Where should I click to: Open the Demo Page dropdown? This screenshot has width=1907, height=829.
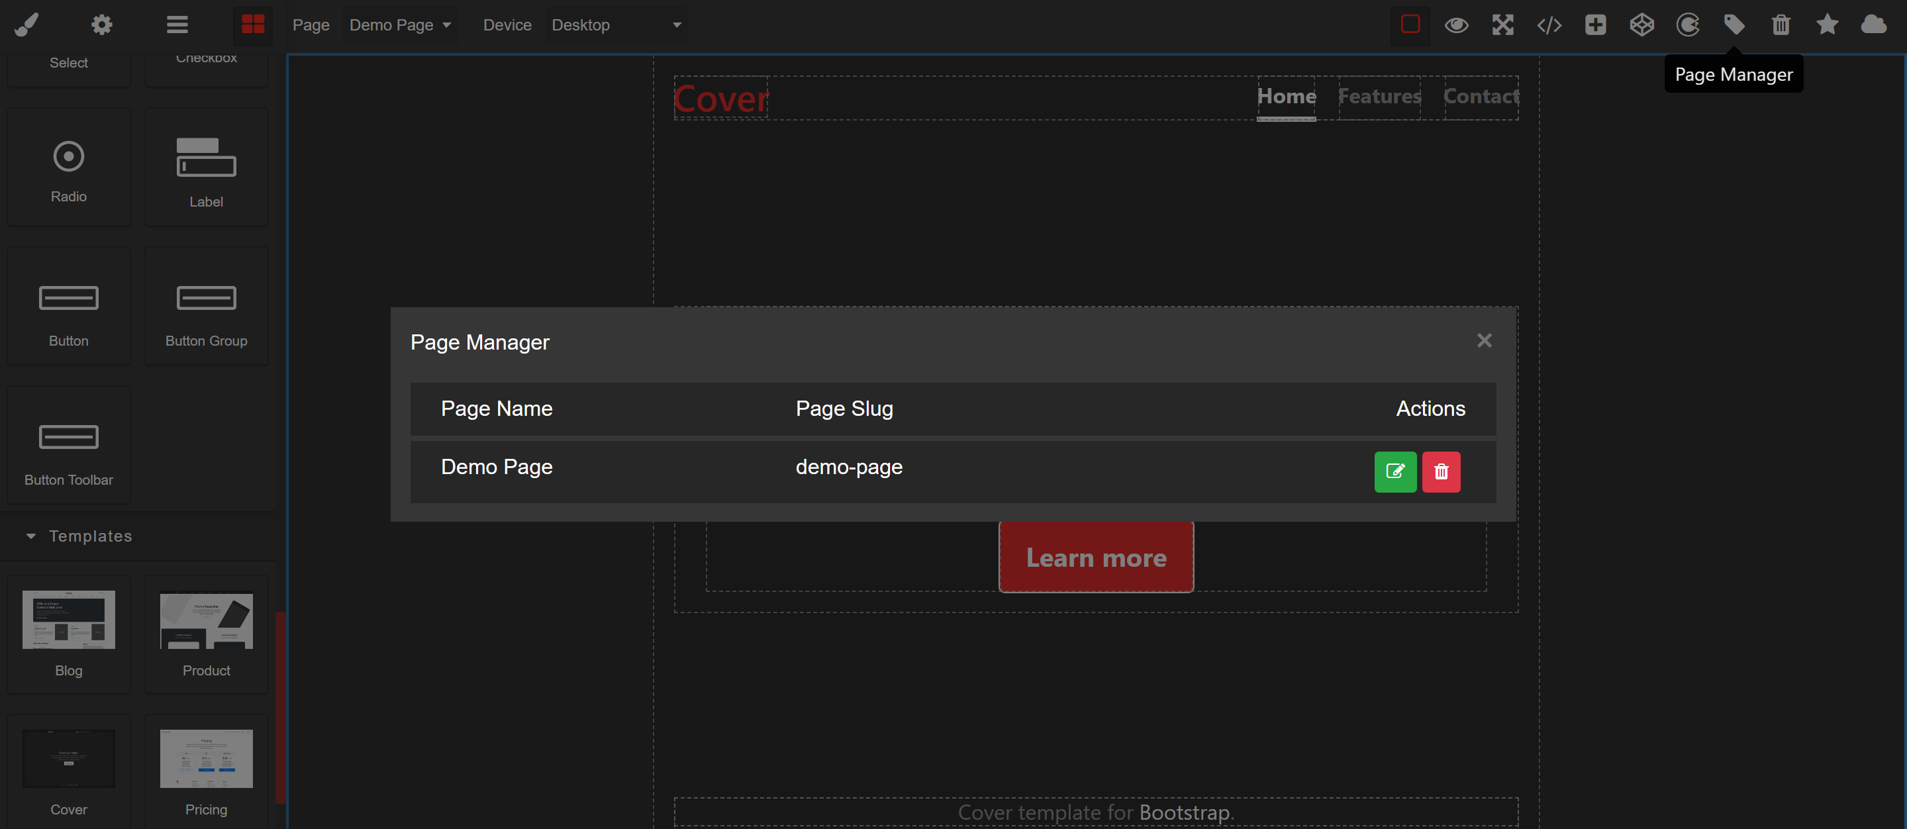[x=400, y=25]
